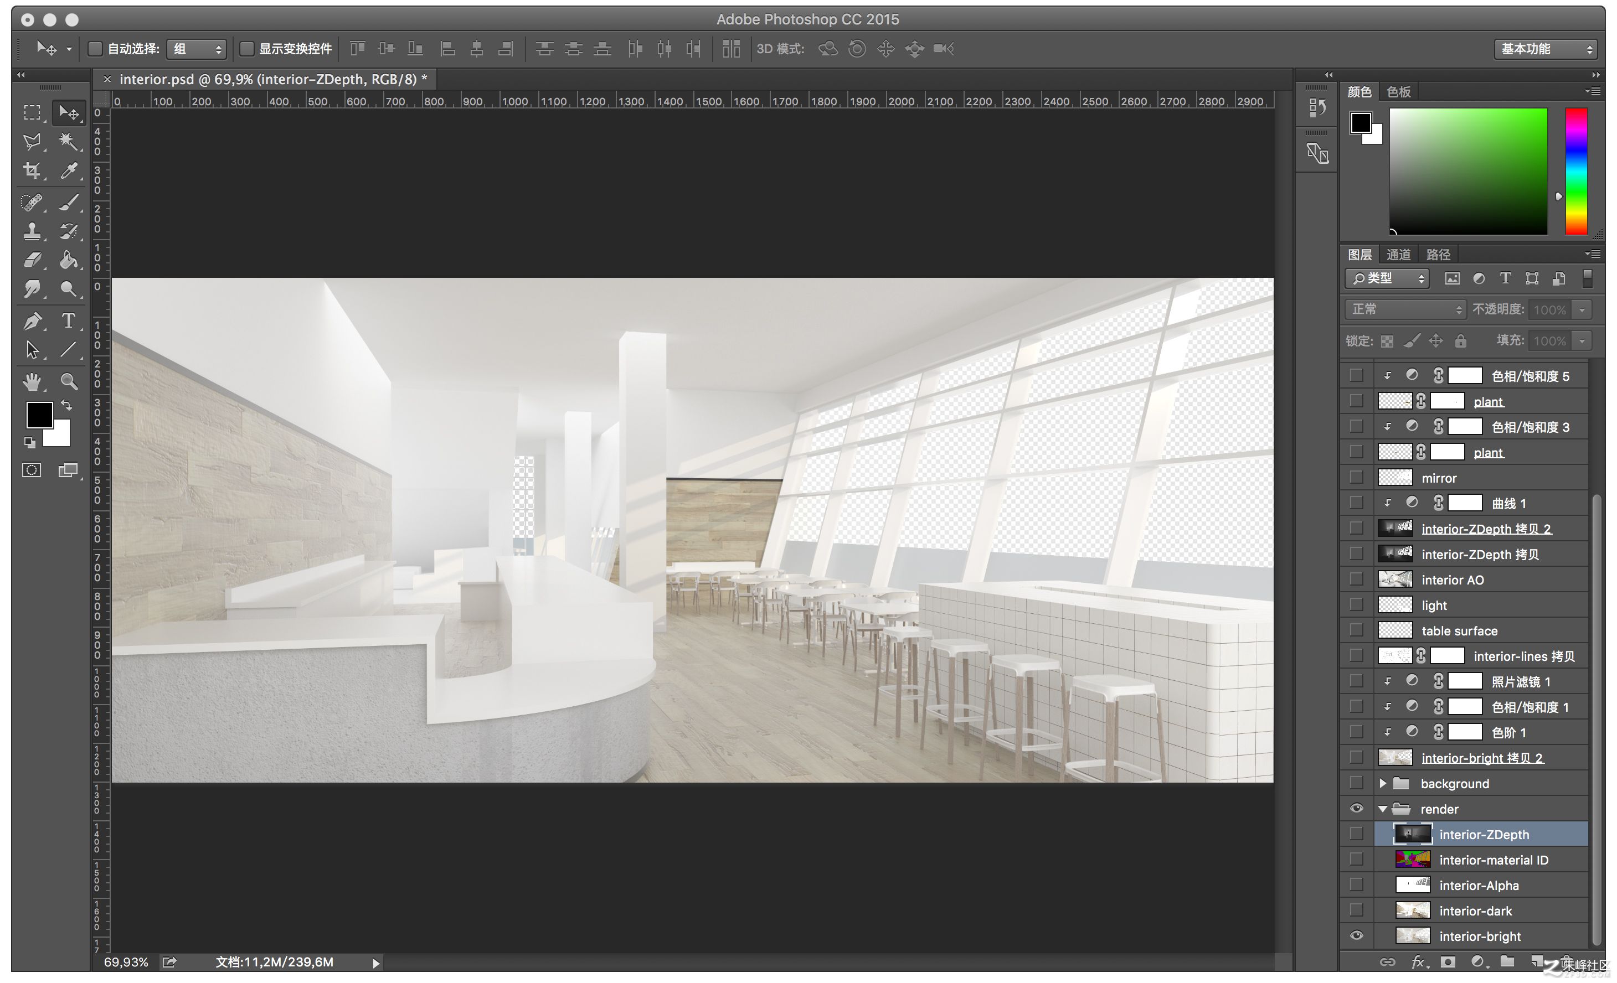Select the History Brush tool
The width and height of the screenshot is (1617, 983).
pos(68,231)
